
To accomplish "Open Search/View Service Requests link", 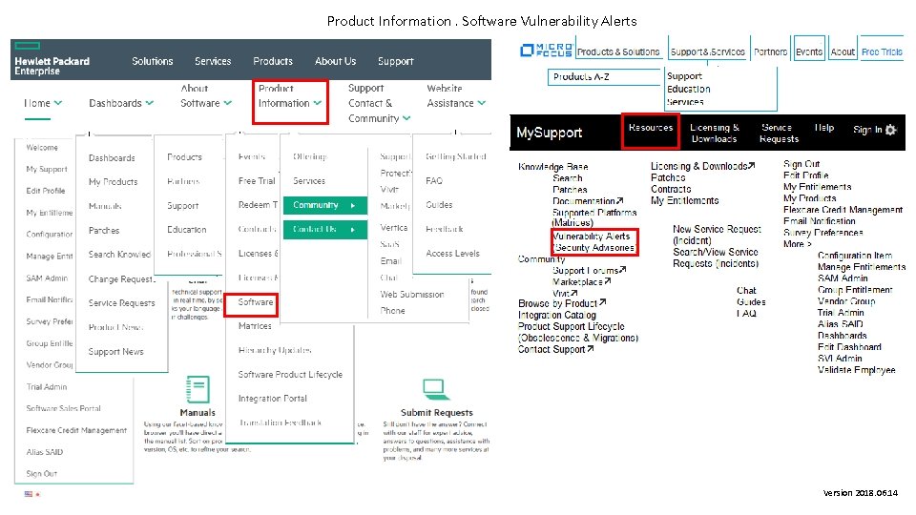I will [x=716, y=257].
